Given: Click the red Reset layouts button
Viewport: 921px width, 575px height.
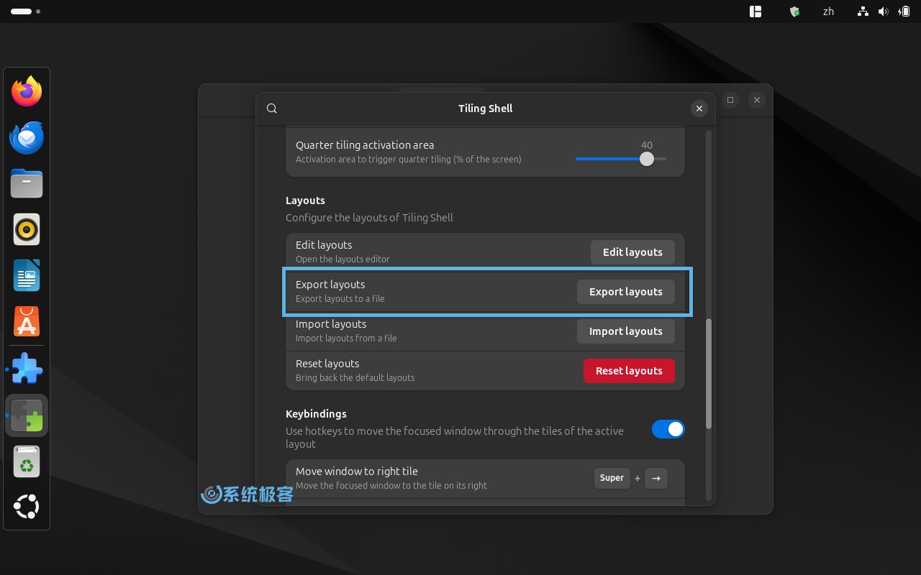Looking at the screenshot, I should [629, 371].
